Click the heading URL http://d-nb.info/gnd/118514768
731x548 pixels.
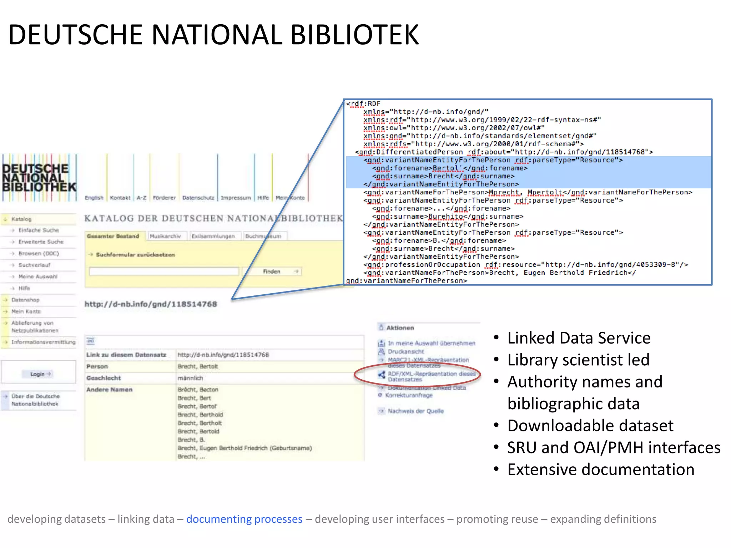151,304
